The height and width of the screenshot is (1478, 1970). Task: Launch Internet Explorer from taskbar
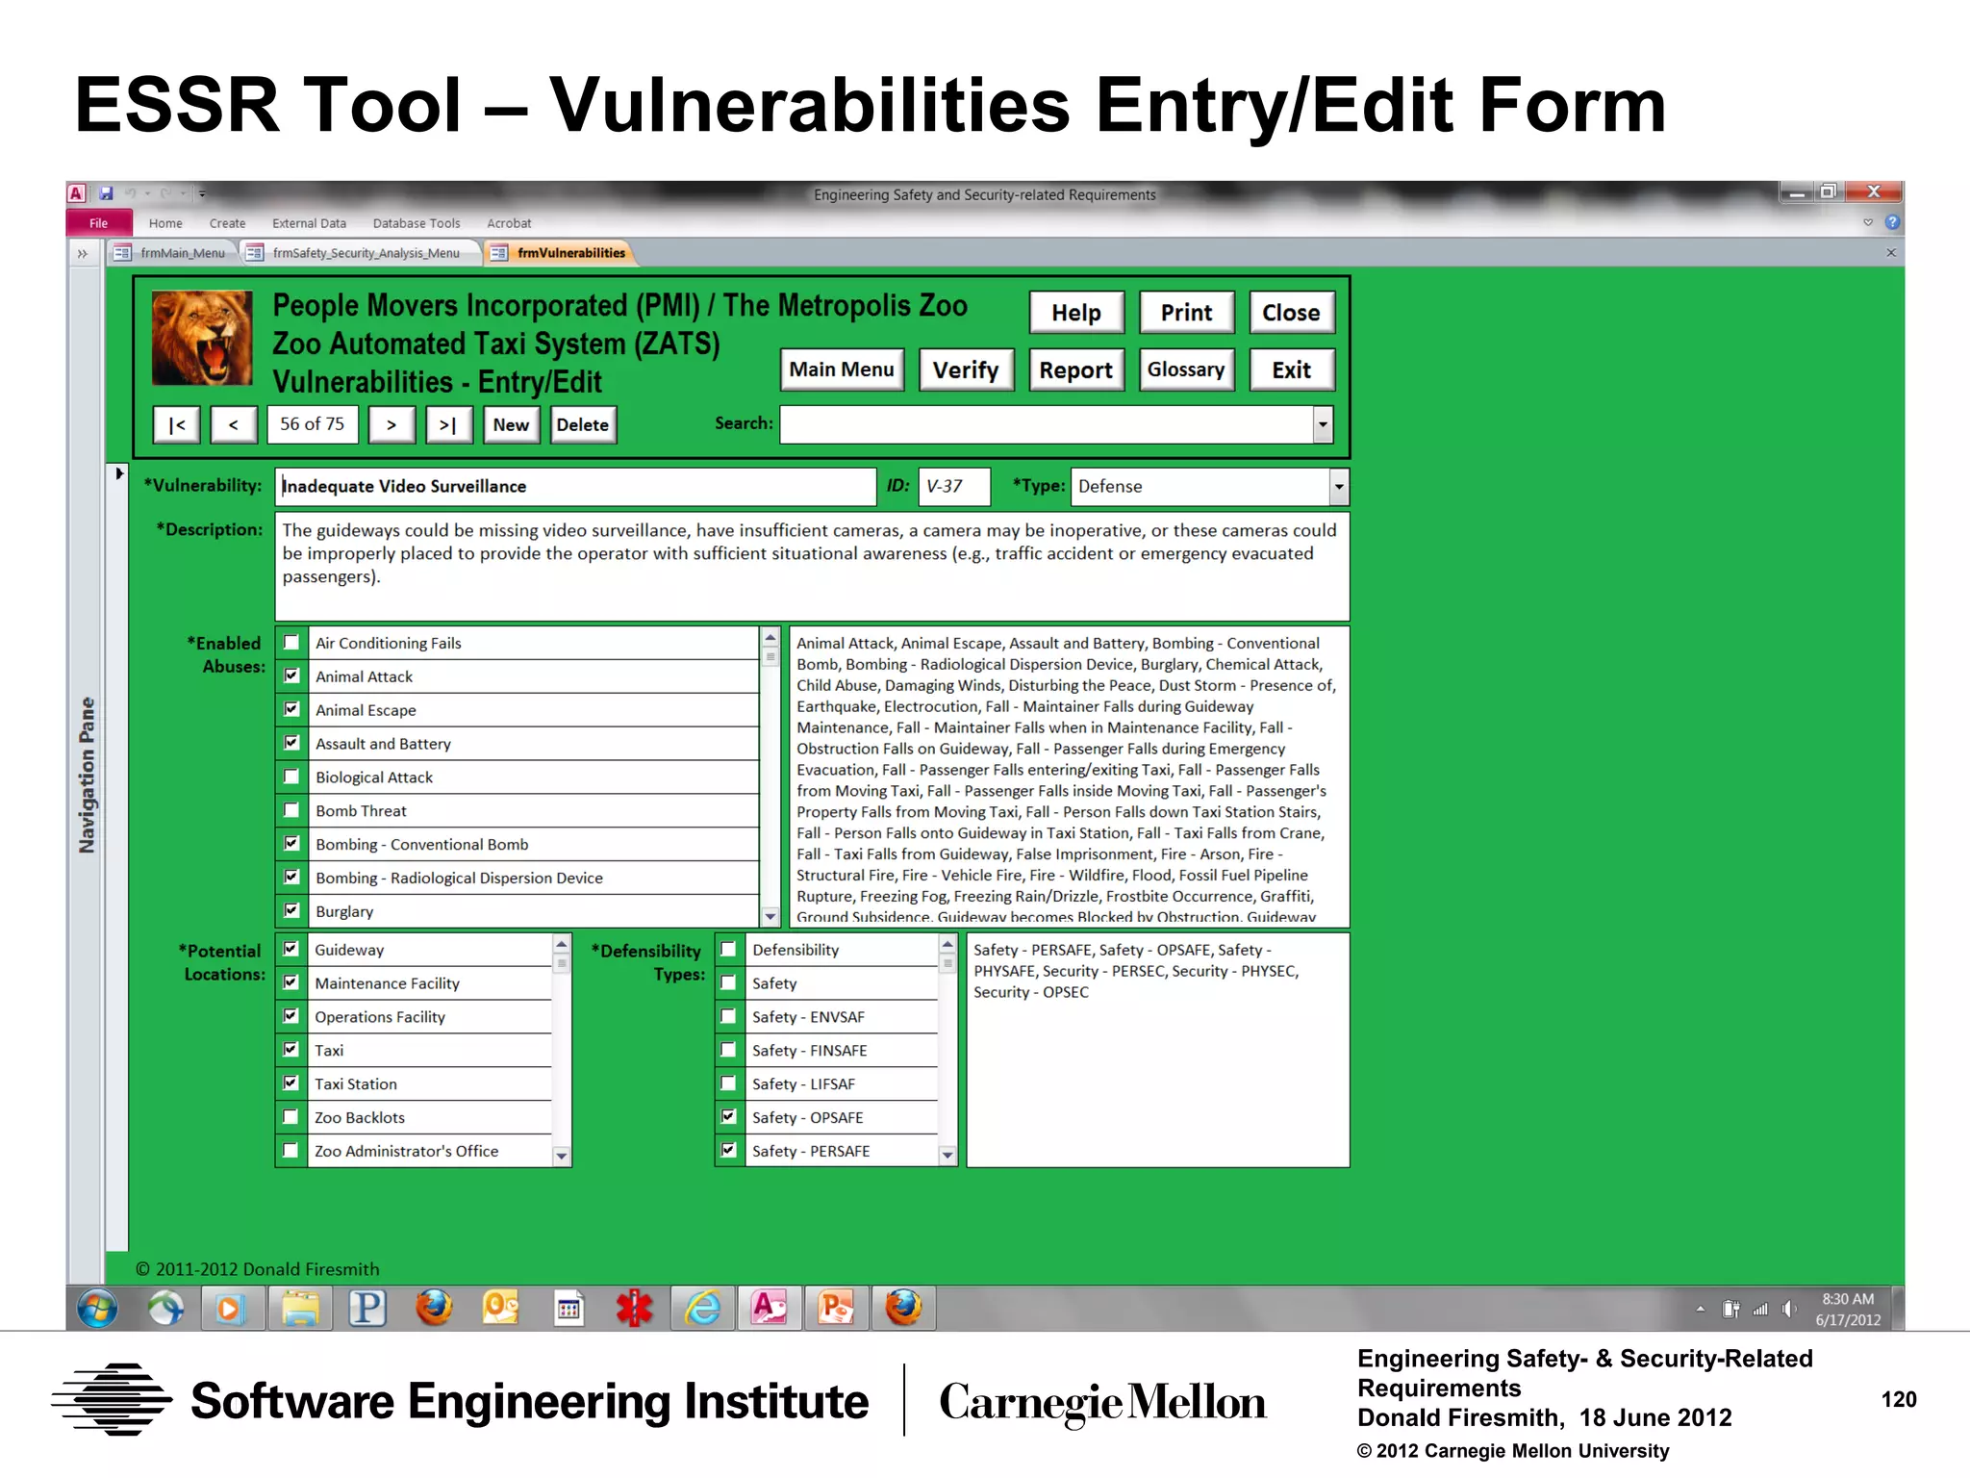click(702, 1309)
